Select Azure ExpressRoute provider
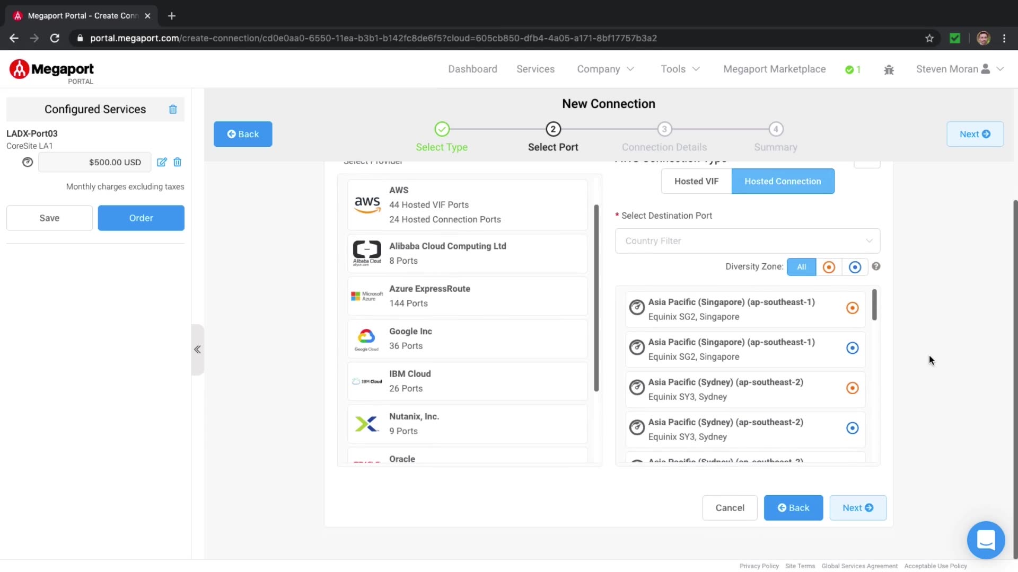 pyautogui.click(x=467, y=296)
